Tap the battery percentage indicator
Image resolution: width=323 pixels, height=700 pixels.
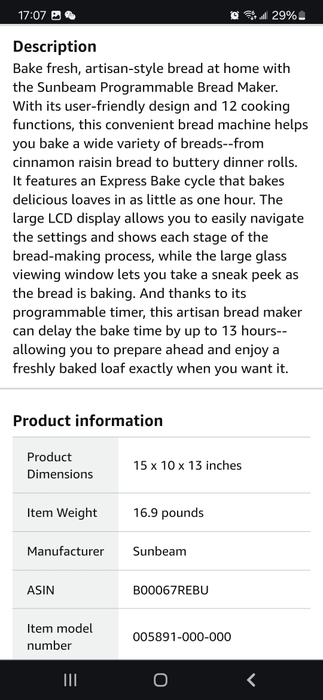(289, 16)
